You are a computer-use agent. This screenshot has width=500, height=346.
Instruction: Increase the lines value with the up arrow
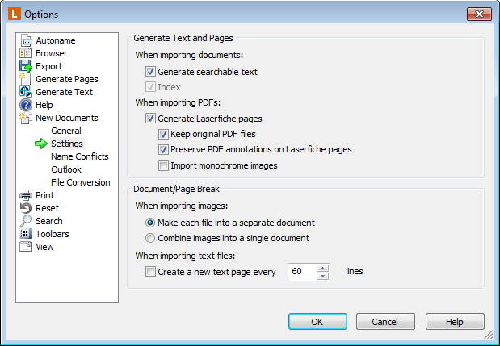[323, 268]
